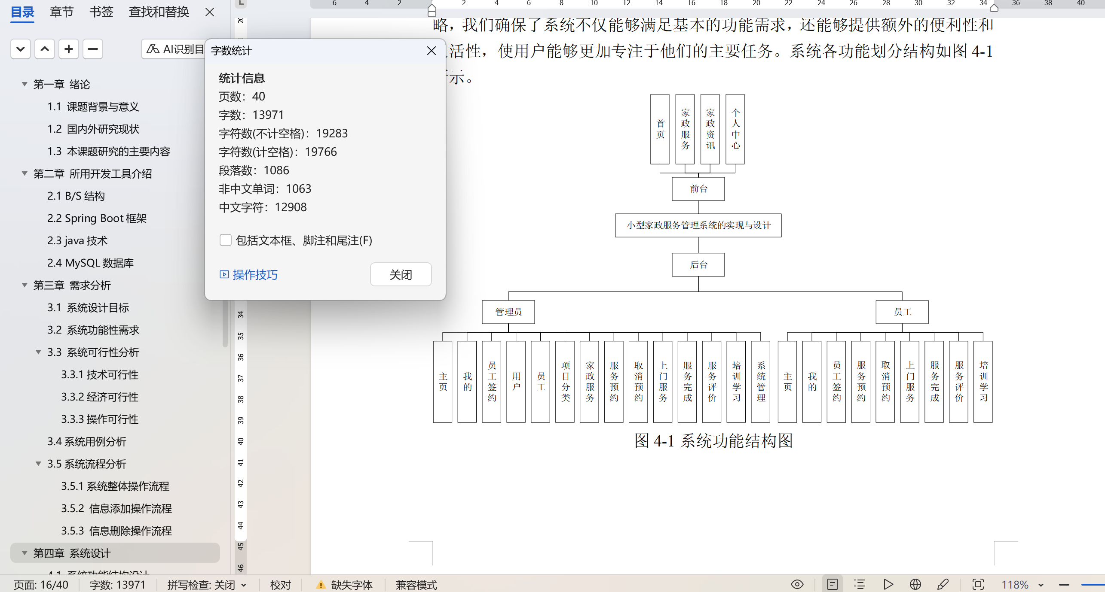Image resolution: width=1105 pixels, height=592 pixels.
Task: Collapse the 第一章 绪论 tree node
Action: [x=24, y=84]
